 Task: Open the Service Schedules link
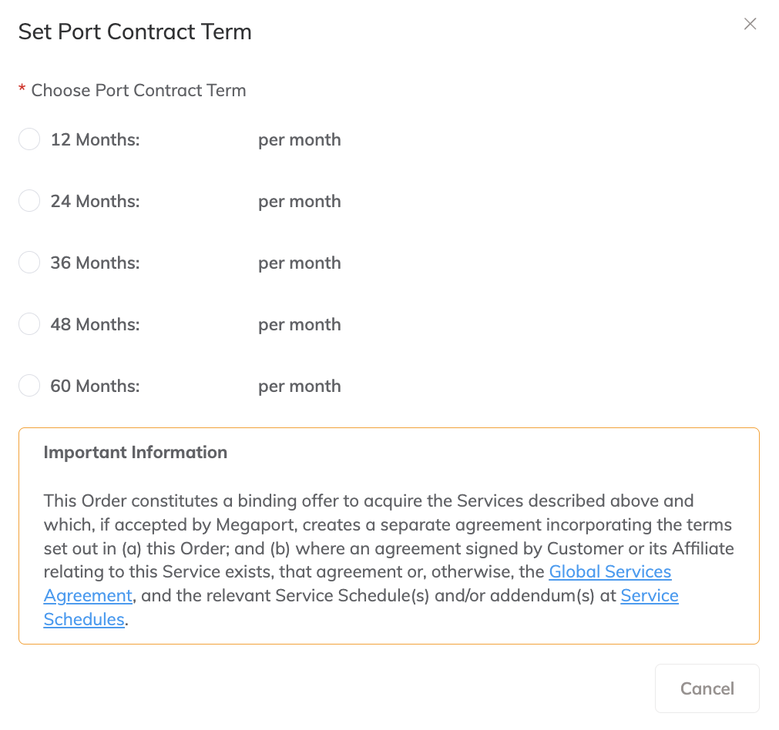pyautogui.click(x=650, y=595)
